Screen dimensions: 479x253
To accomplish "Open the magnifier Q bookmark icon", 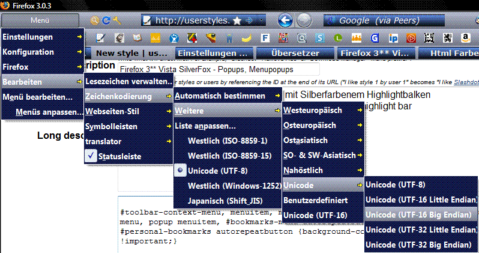I will (302, 38).
